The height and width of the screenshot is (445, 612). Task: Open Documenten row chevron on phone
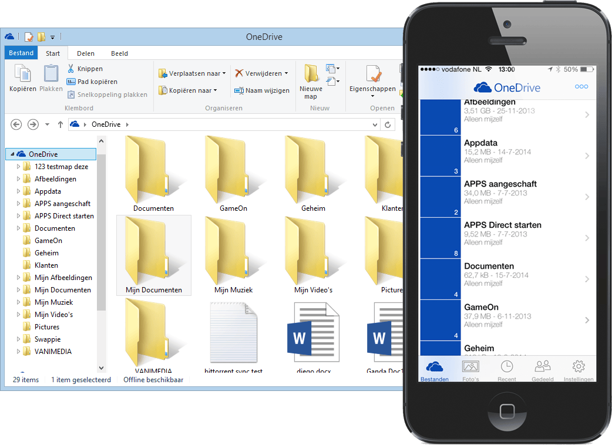coord(587,279)
